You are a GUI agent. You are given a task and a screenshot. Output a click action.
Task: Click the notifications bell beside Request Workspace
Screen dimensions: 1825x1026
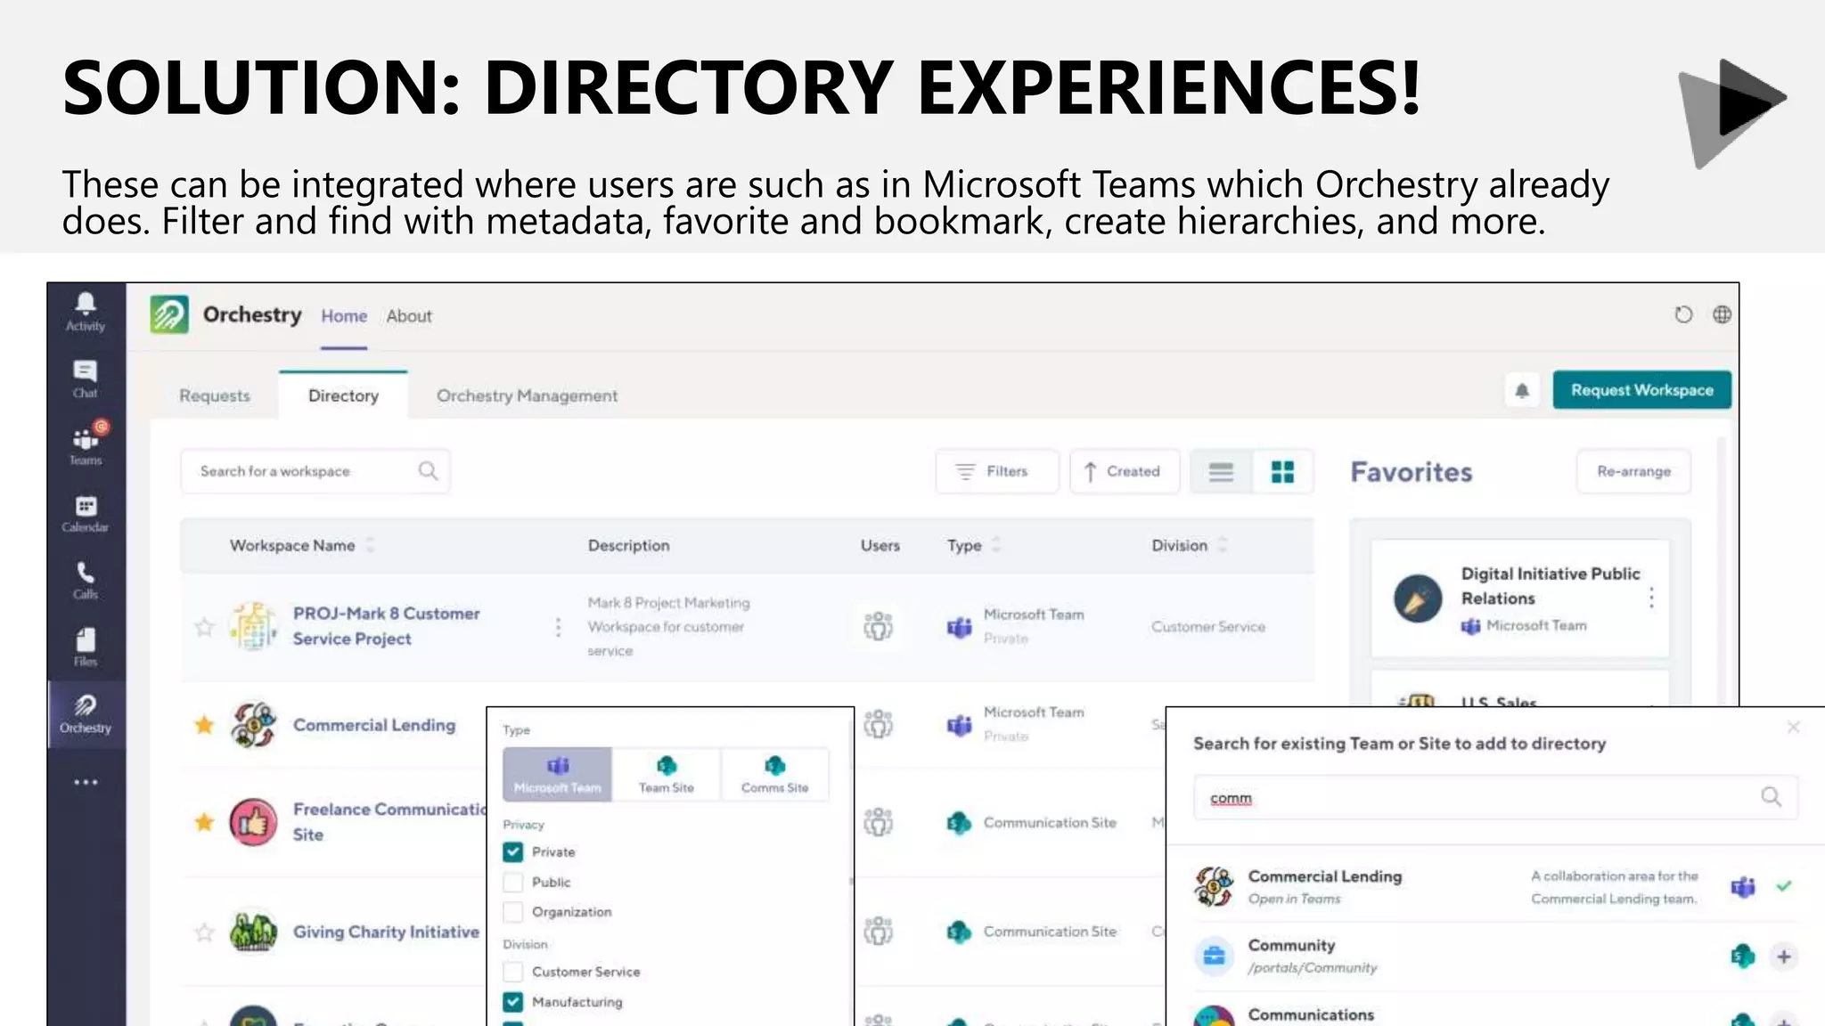tap(1522, 390)
